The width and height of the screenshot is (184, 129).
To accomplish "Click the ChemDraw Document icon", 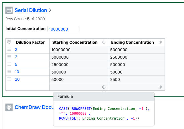I will coord(9,107).
